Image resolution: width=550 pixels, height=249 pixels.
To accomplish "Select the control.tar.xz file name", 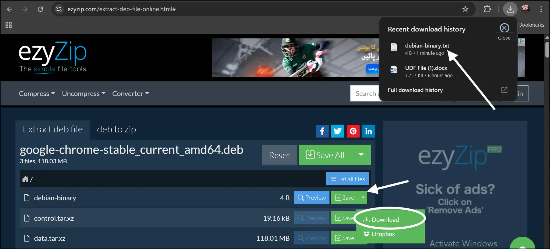I will tap(54, 218).
